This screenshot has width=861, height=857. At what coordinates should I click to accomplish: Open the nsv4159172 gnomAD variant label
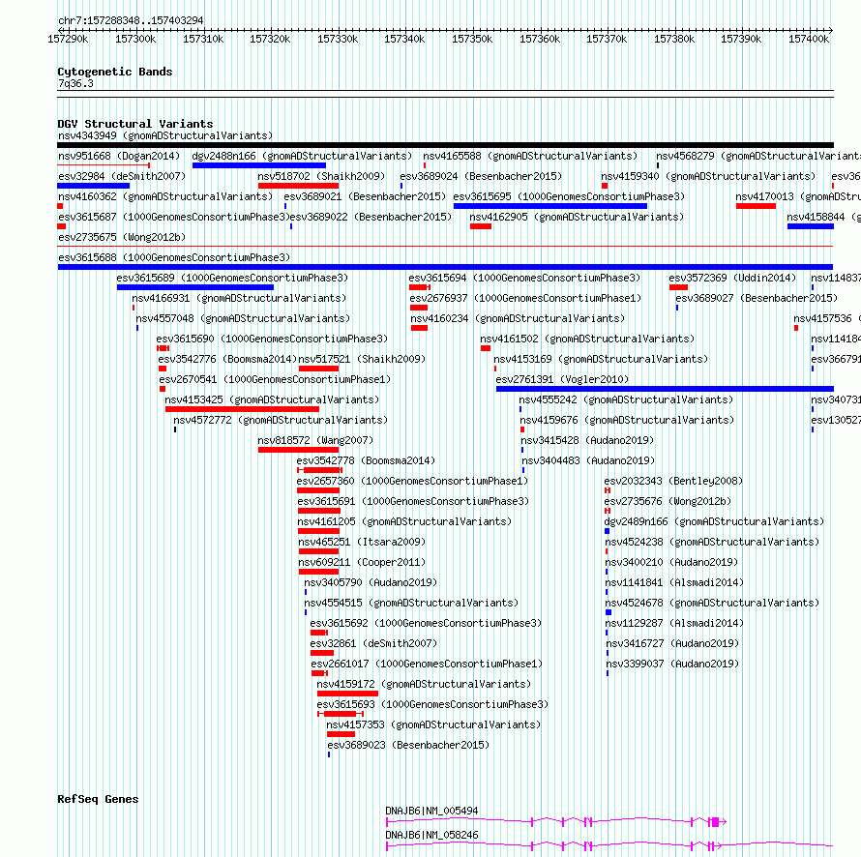tap(424, 684)
